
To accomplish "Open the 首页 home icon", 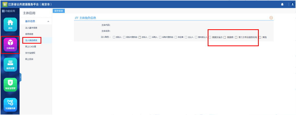I will 10,24.
